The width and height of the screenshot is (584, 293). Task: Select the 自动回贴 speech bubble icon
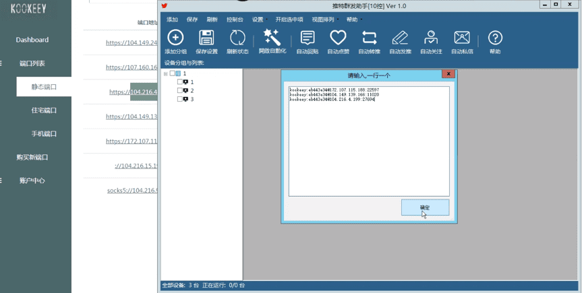pyautogui.click(x=308, y=38)
